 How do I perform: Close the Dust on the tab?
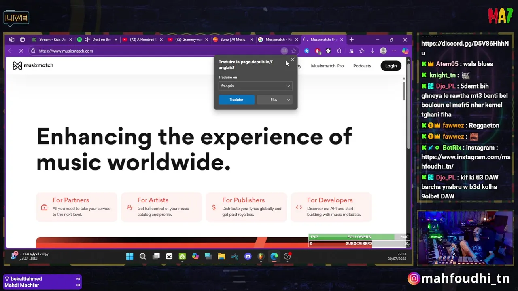coord(116,40)
